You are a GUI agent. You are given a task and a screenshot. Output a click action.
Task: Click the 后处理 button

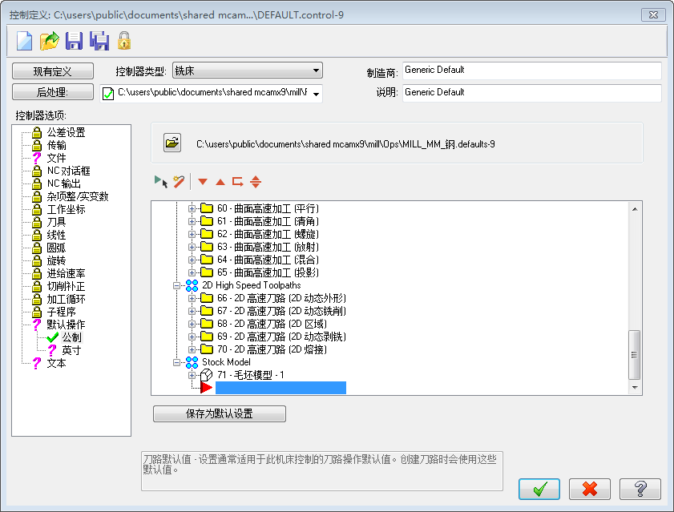(x=53, y=92)
